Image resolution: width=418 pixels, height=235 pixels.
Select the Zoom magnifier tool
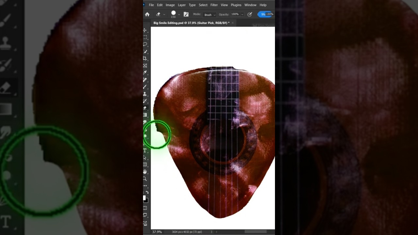[145, 179]
